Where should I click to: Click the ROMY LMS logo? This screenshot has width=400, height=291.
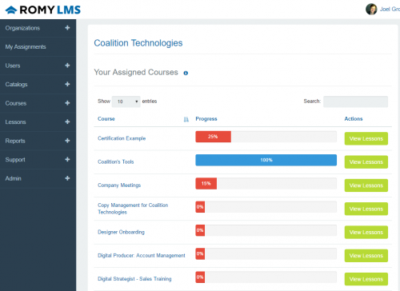pos(43,10)
